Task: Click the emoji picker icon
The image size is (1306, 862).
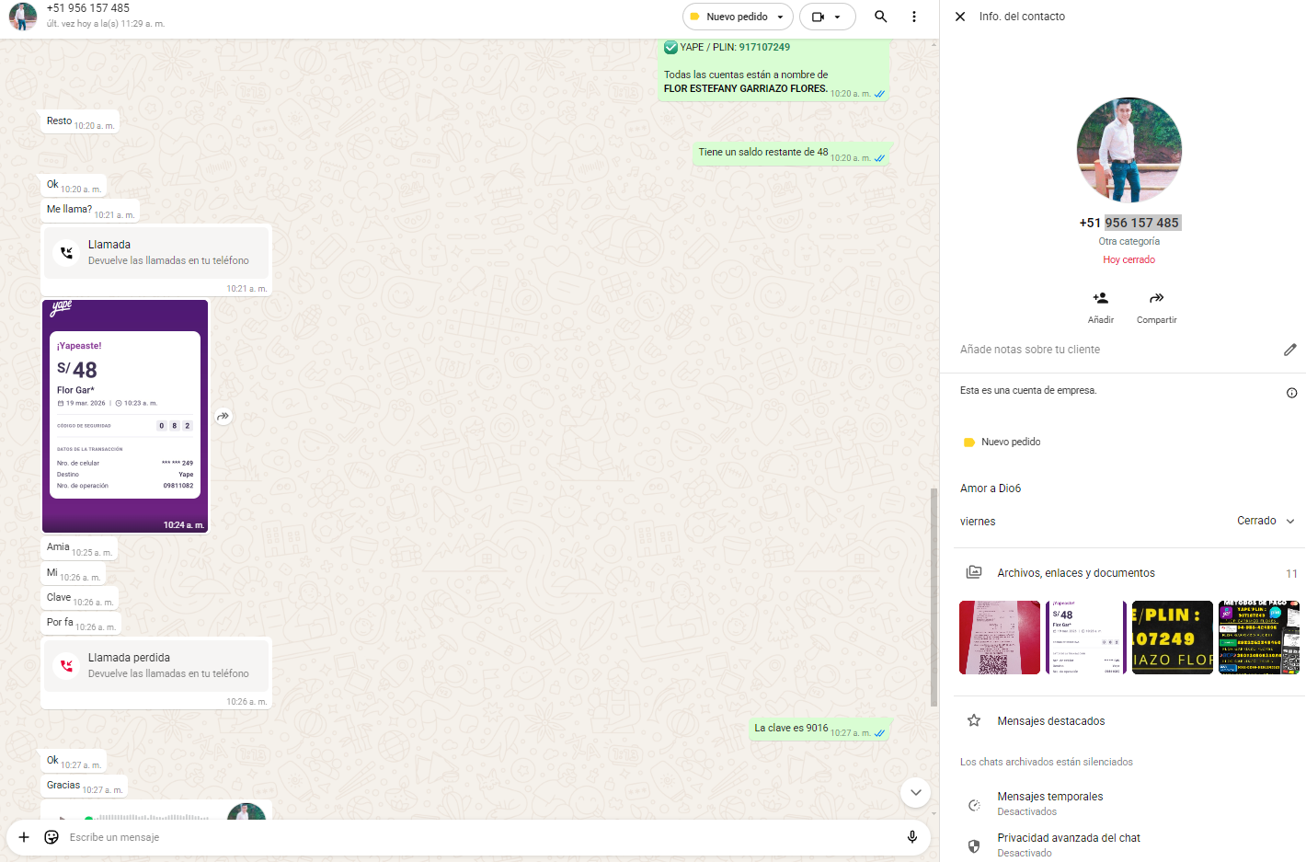Action: tap(52, 837)
